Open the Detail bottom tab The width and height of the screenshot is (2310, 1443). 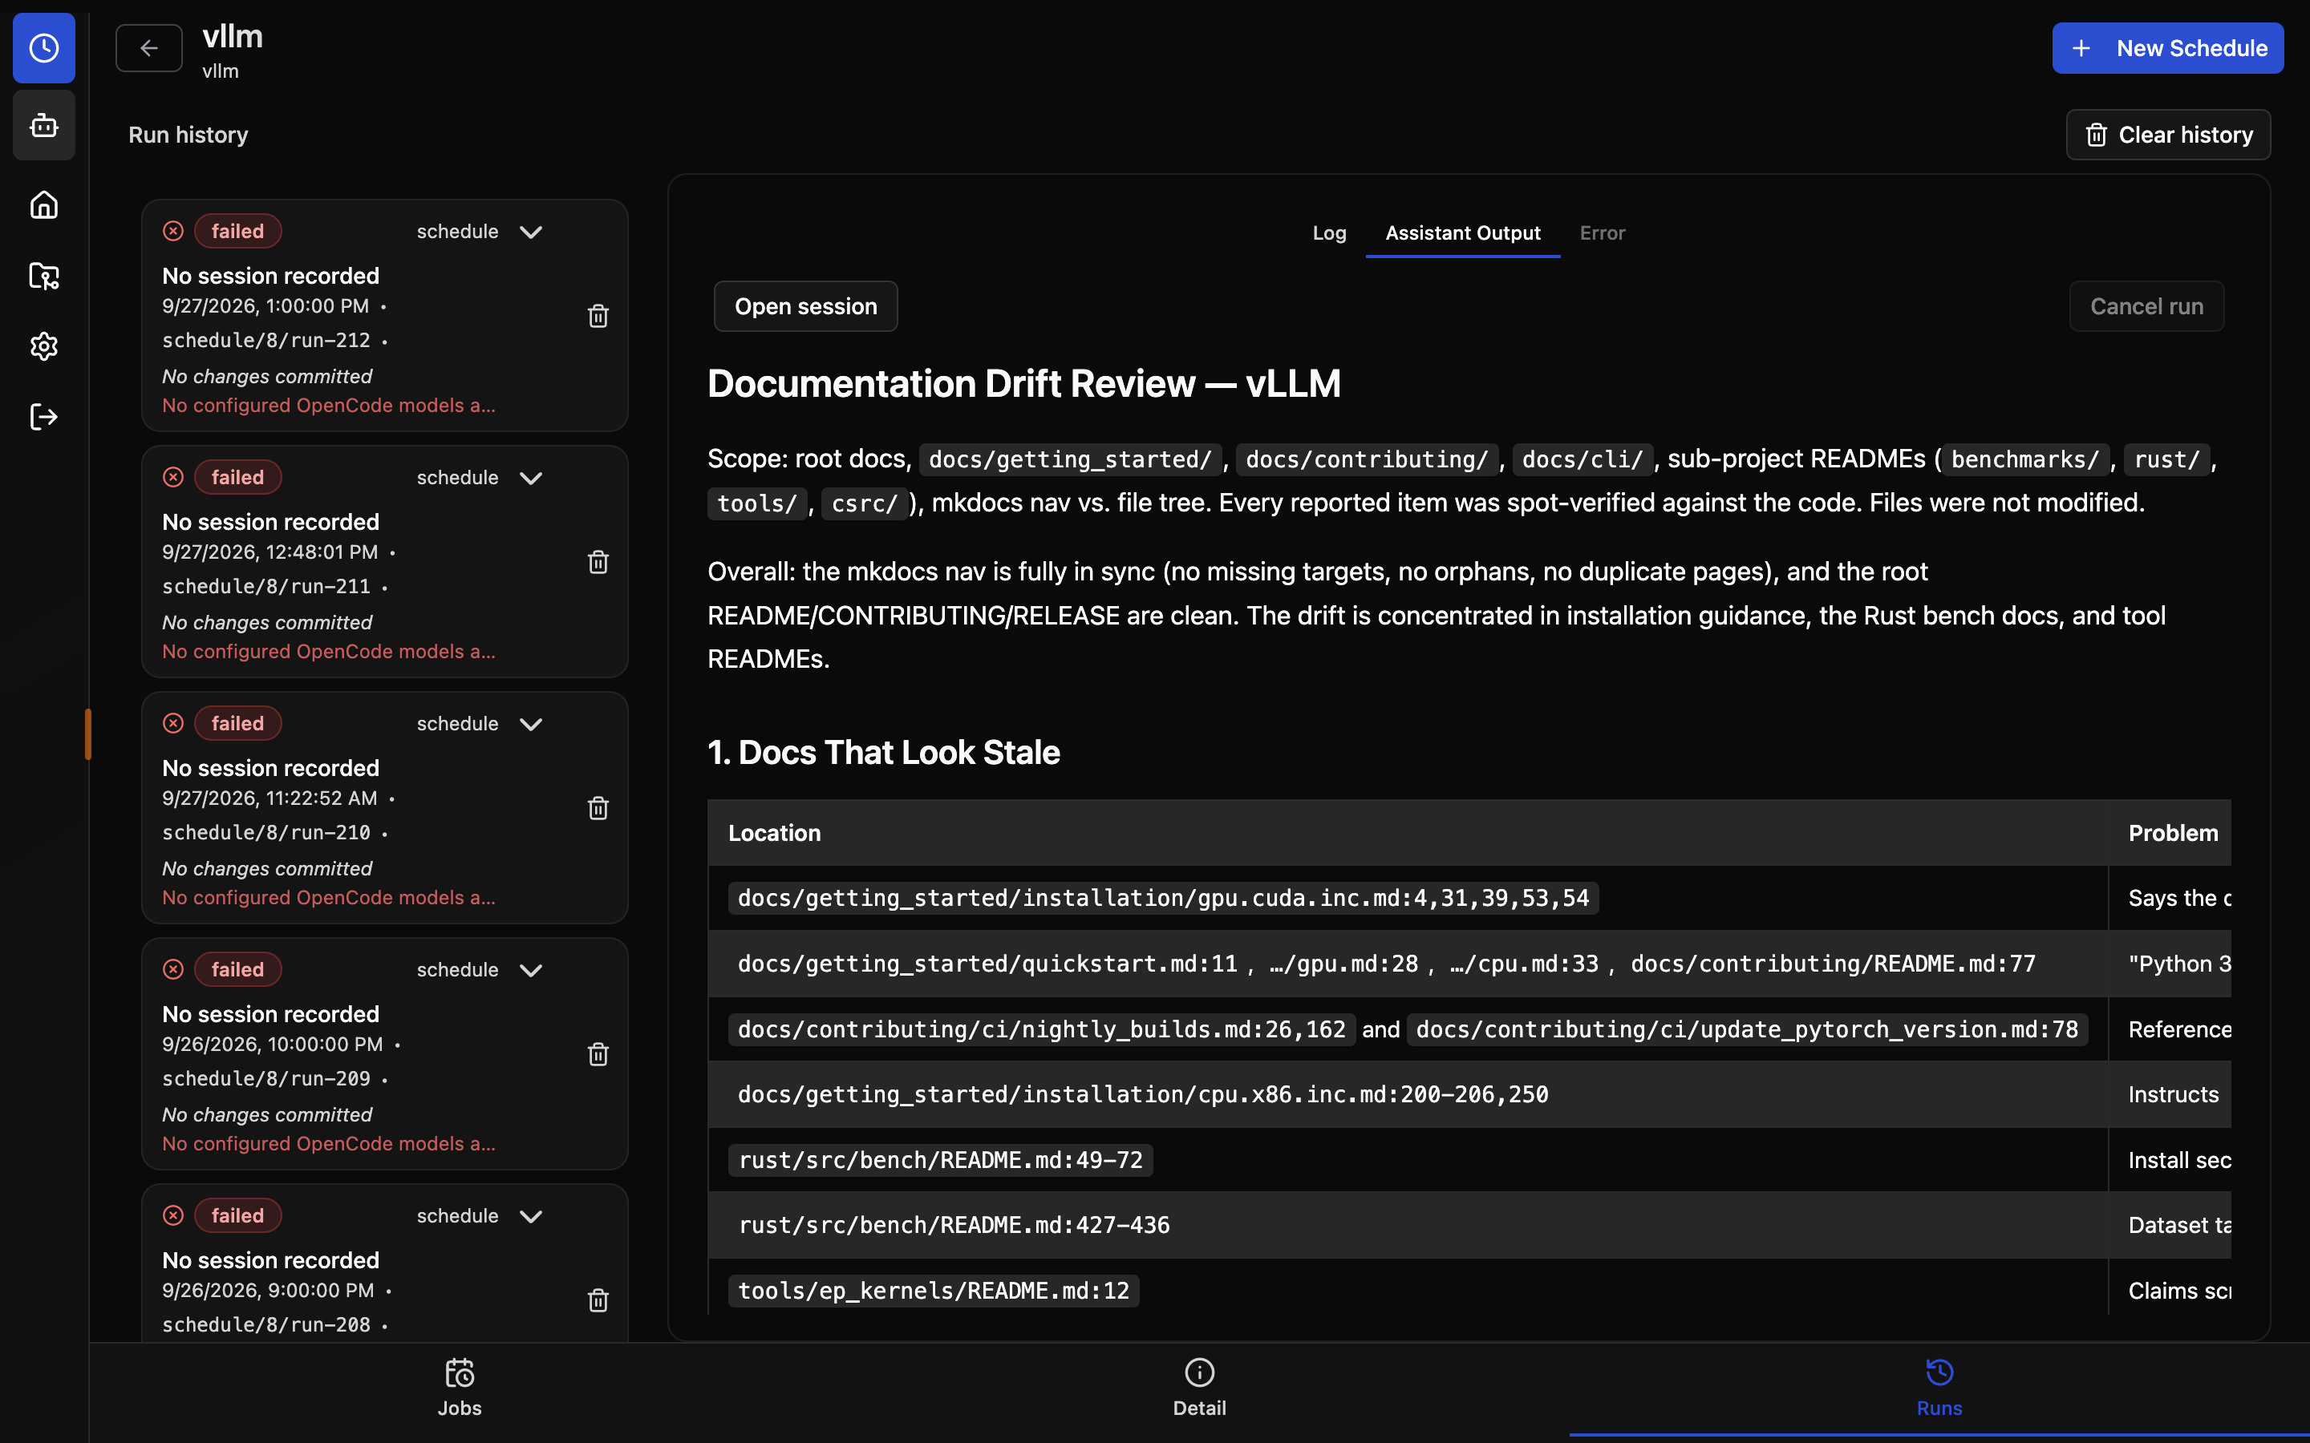click(x=1199, y=1388)
